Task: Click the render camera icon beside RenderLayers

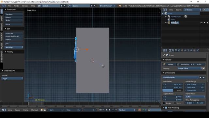Action: point(186,16)
